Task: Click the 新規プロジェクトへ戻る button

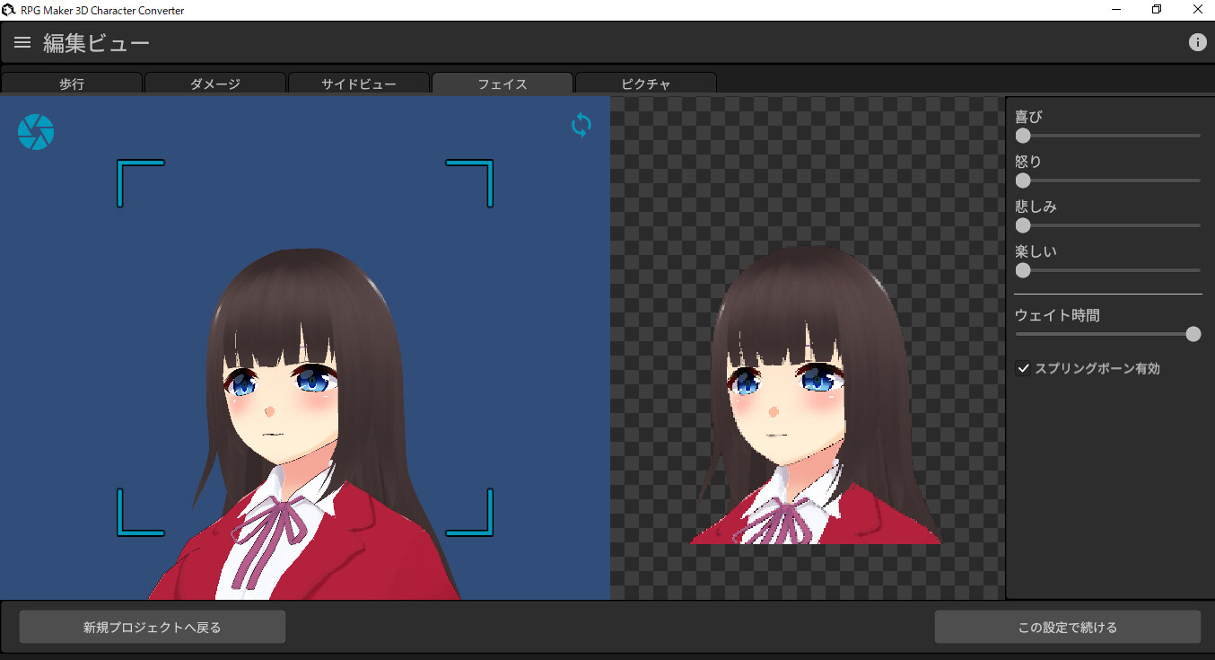Action: (152, 626)
